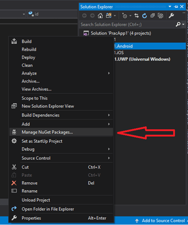Click the Refresh icon in Solution Explorer
The image size is (188, 225).
[x=144, y=16]
